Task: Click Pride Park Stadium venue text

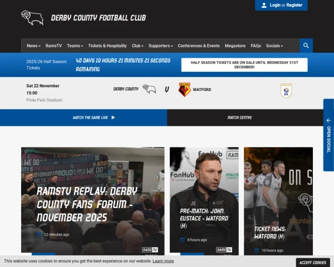Action: 45,100
